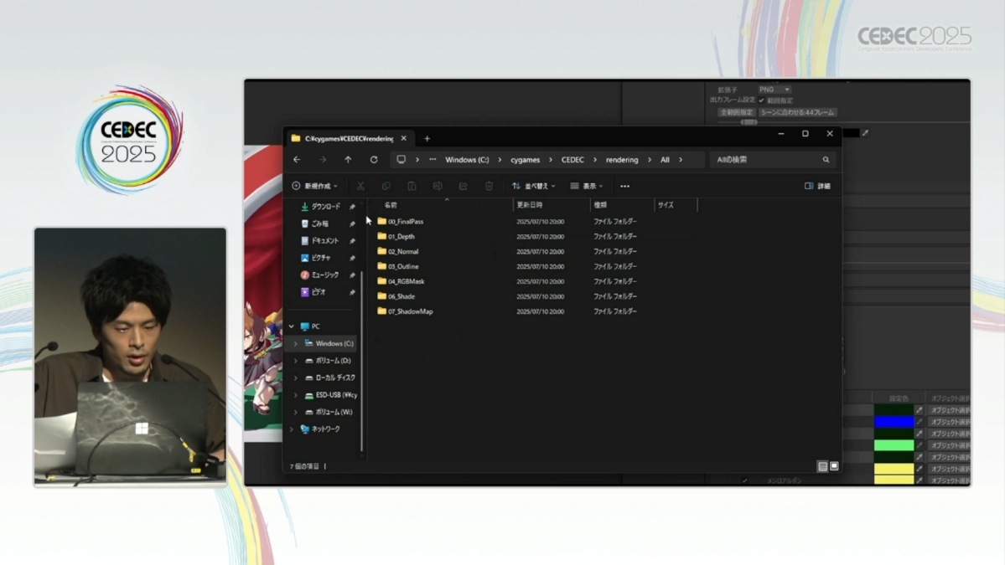1005x565 pixels.
Task: Click the Cut scissors icon in the toolbar
Action: [360, 186]
